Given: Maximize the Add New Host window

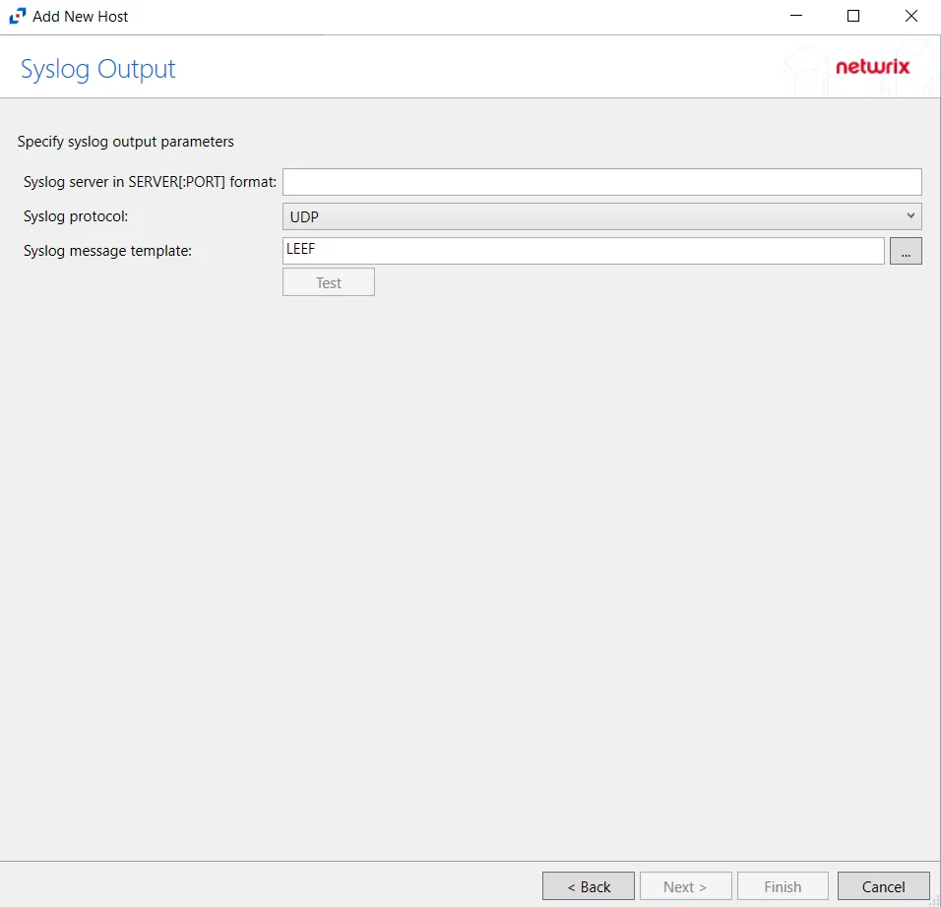Looking at the screenshot, I should [x=852, y=16].
